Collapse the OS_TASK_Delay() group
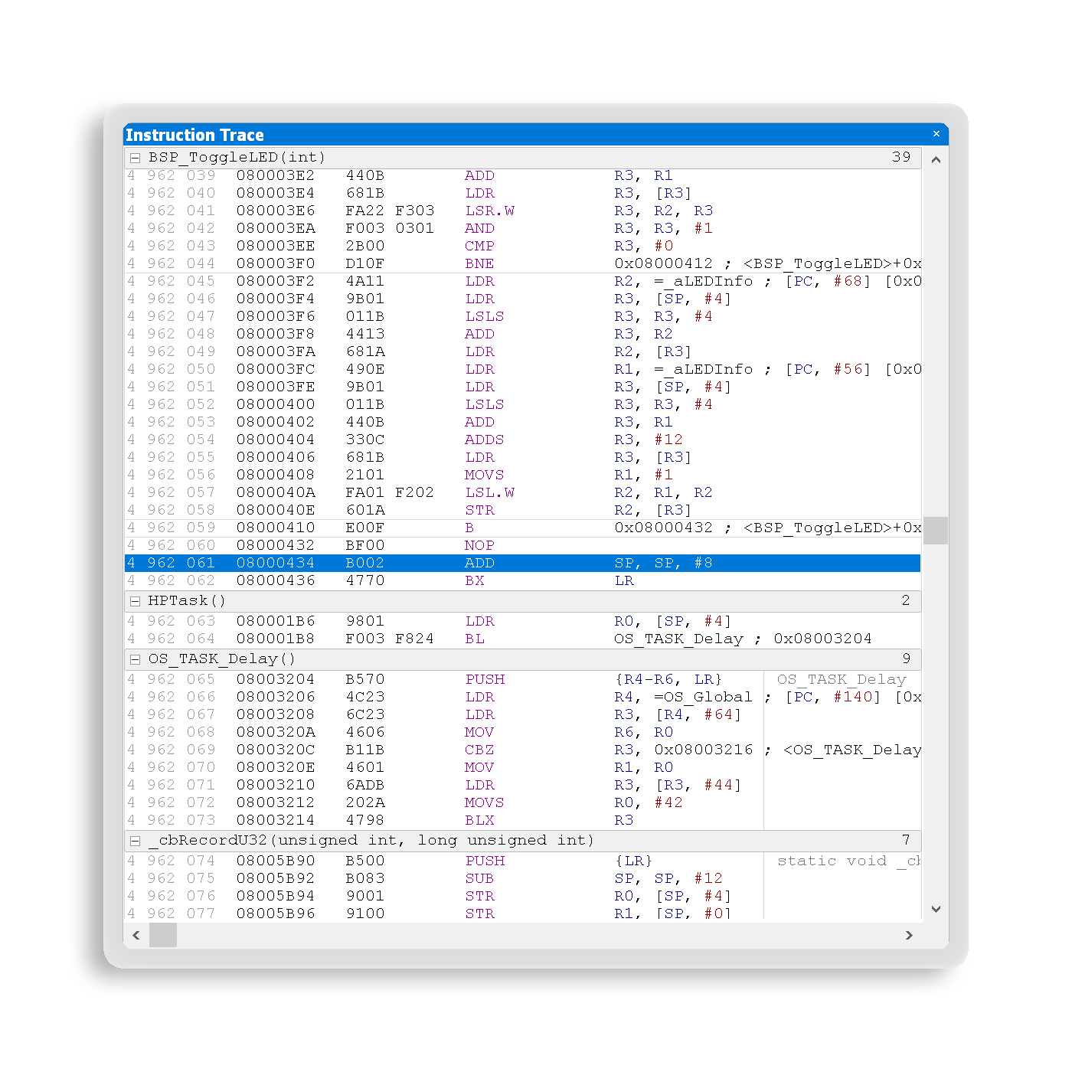 (135, 659)
